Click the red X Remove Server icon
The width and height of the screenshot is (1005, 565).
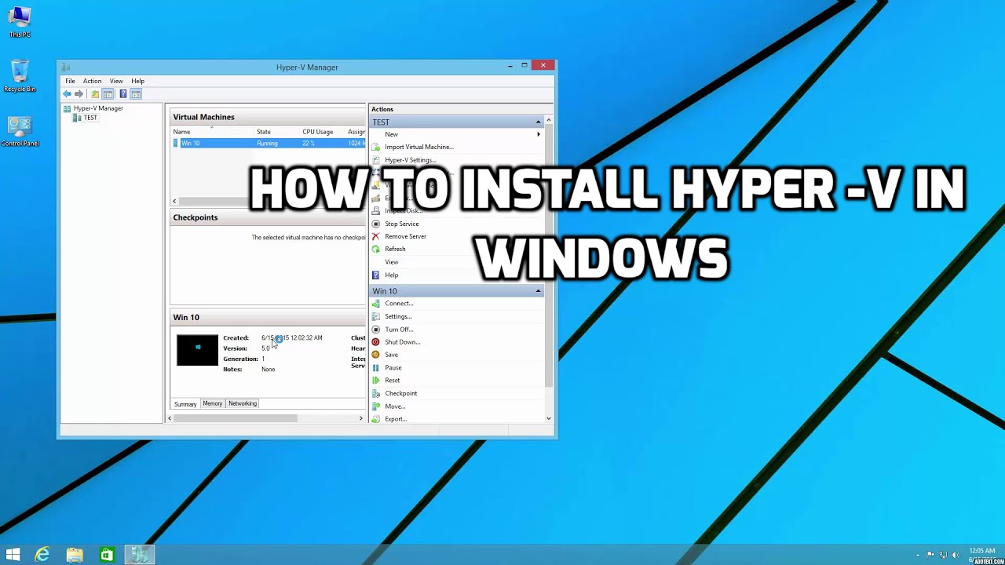click(x=376, y=236)
